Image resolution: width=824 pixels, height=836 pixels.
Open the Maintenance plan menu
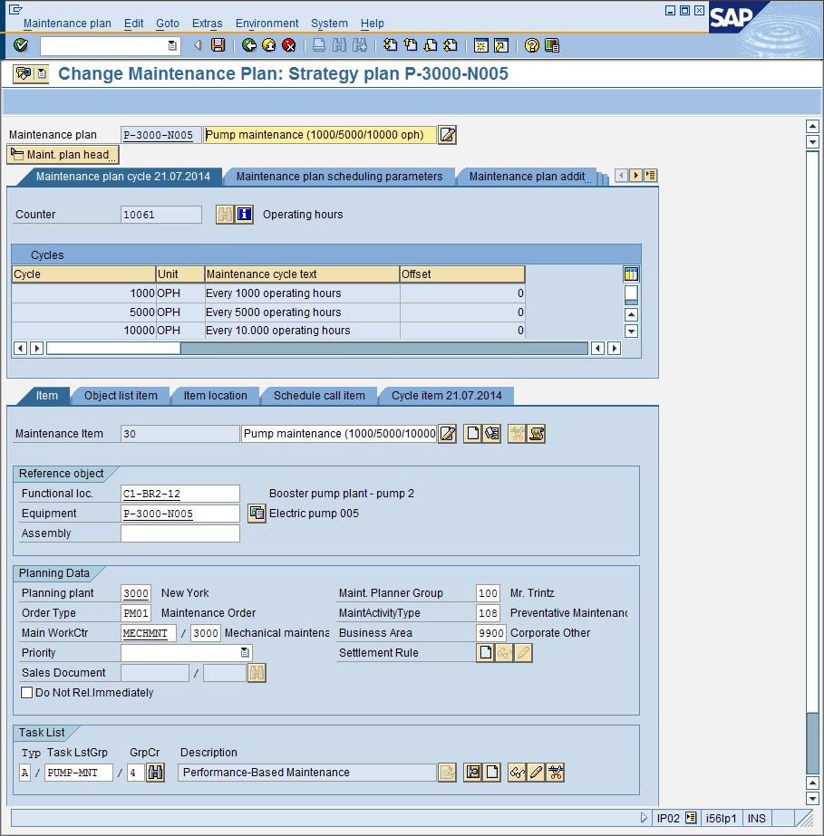(x=67, y=24)
